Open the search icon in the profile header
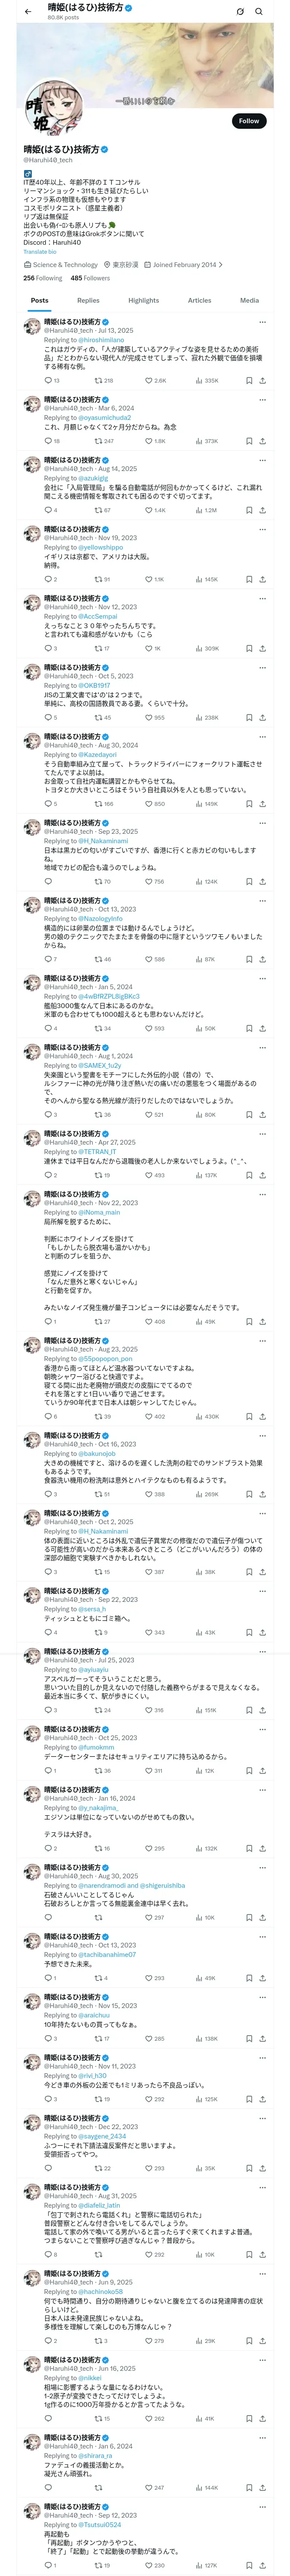Image resolution: width=290 pixels, height=2576 pixels. (259, 12)
